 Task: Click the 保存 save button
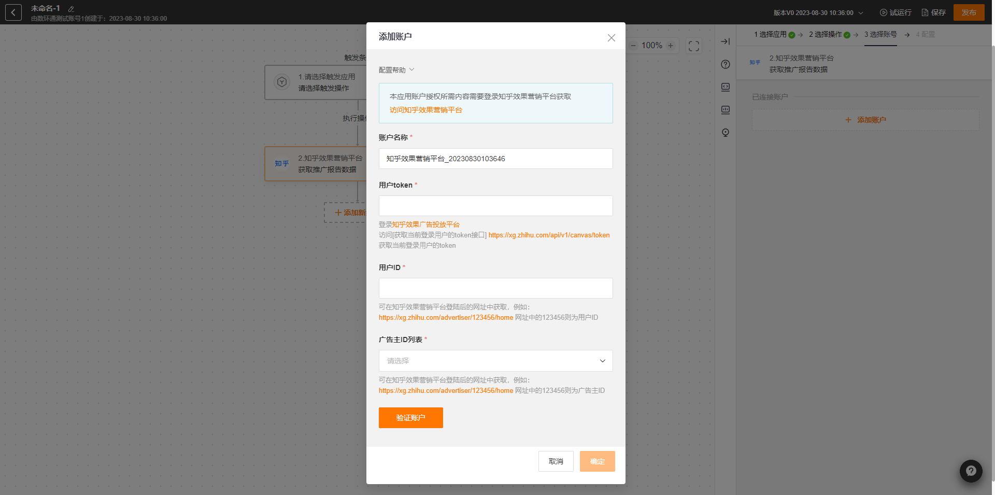coord(933,12)
